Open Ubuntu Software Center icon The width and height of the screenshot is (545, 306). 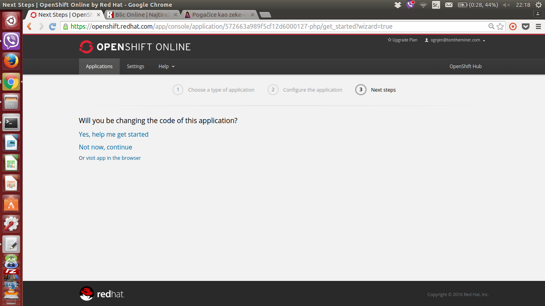[11, 204]
